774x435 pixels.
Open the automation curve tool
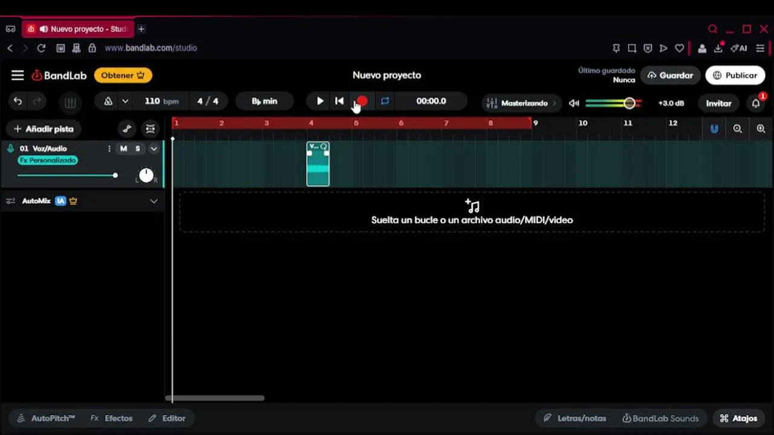tap(127, 129)
